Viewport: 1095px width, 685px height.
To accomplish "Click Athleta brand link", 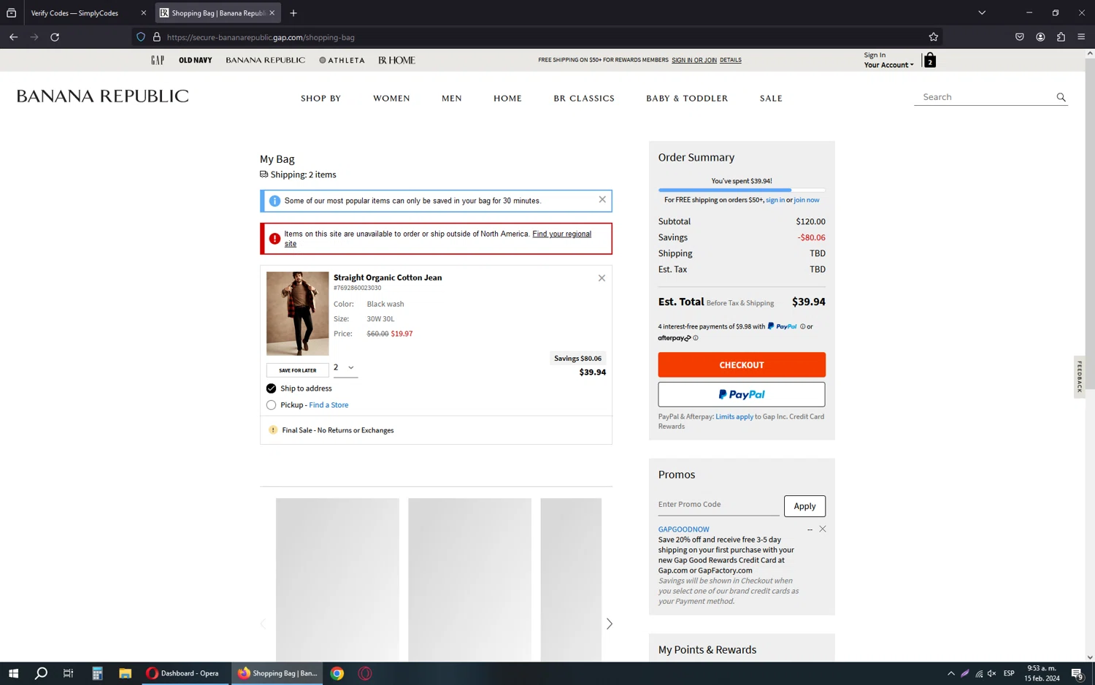I will [342, 60].
